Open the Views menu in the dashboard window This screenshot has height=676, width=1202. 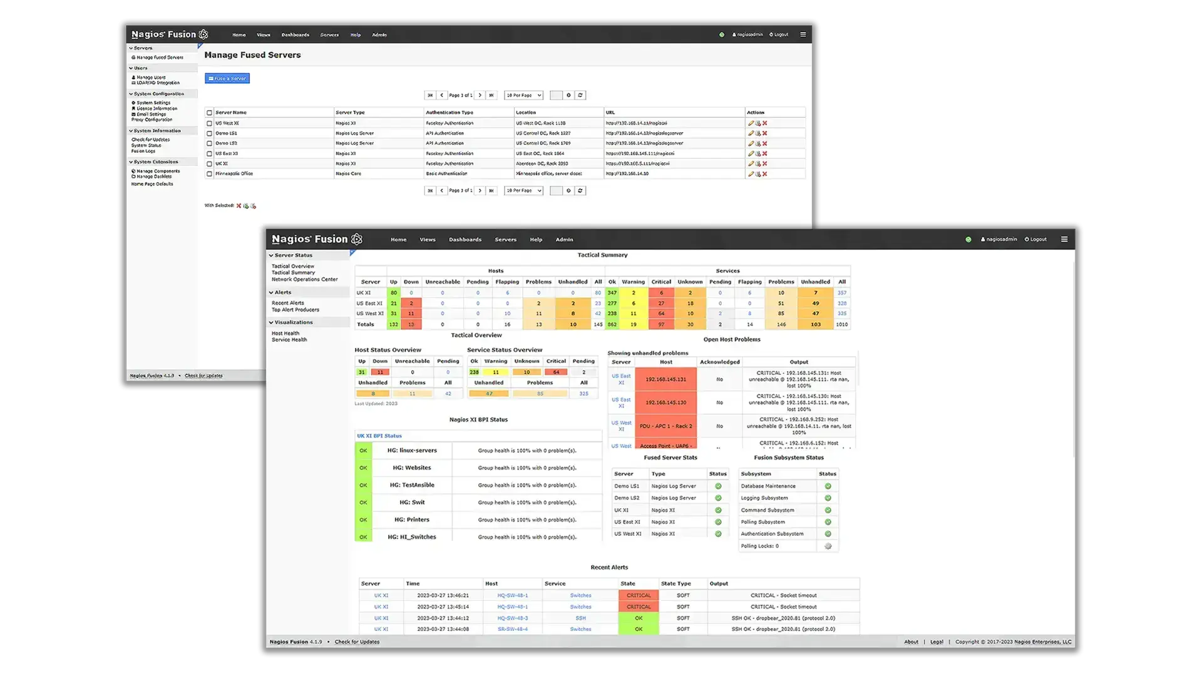428,240
